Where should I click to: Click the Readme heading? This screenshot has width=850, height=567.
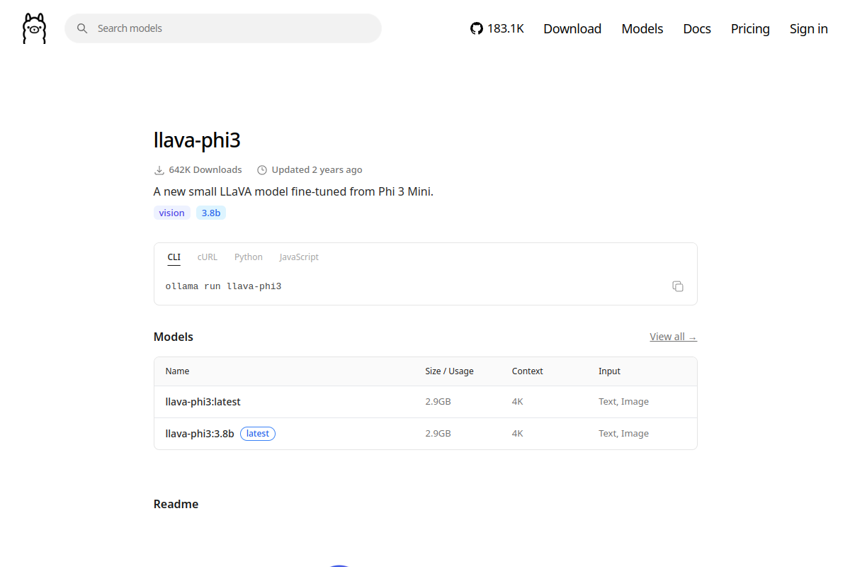[x=176, y=505]
